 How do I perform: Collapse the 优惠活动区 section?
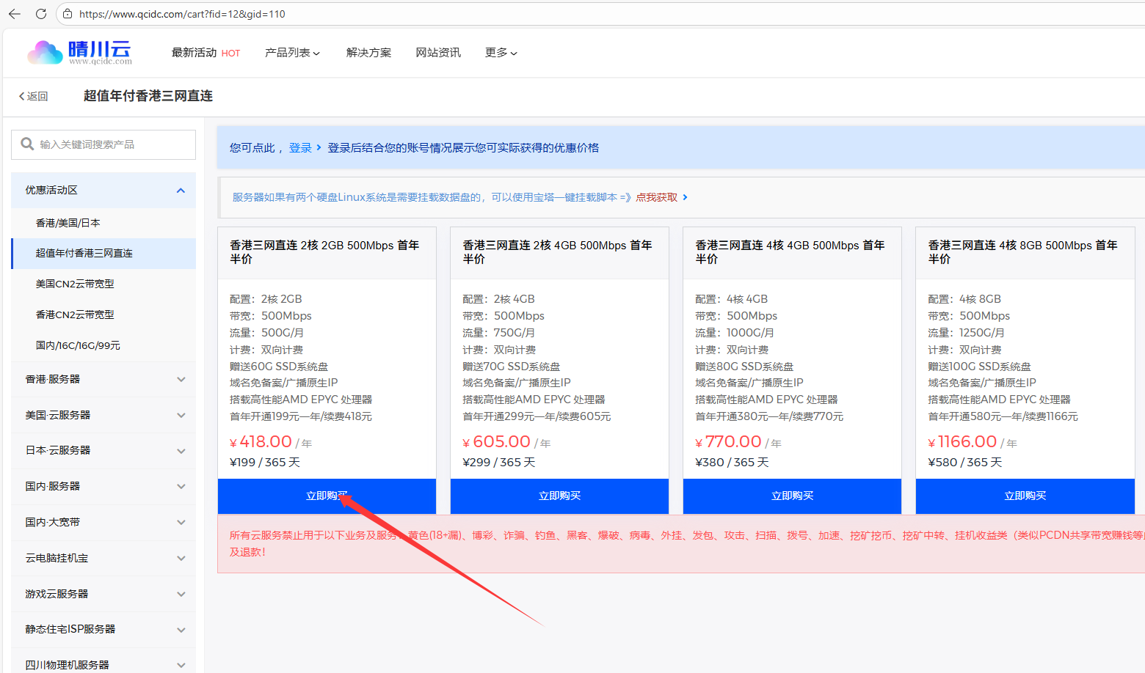(x=181, y=190)
